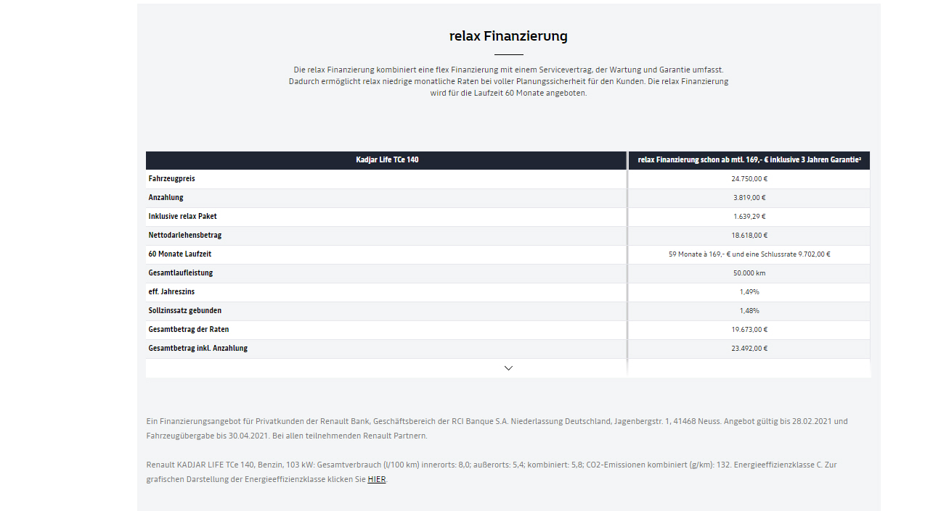Open the HIER energy efficiency link
This screenshot has height=511, width=933.
377,479
